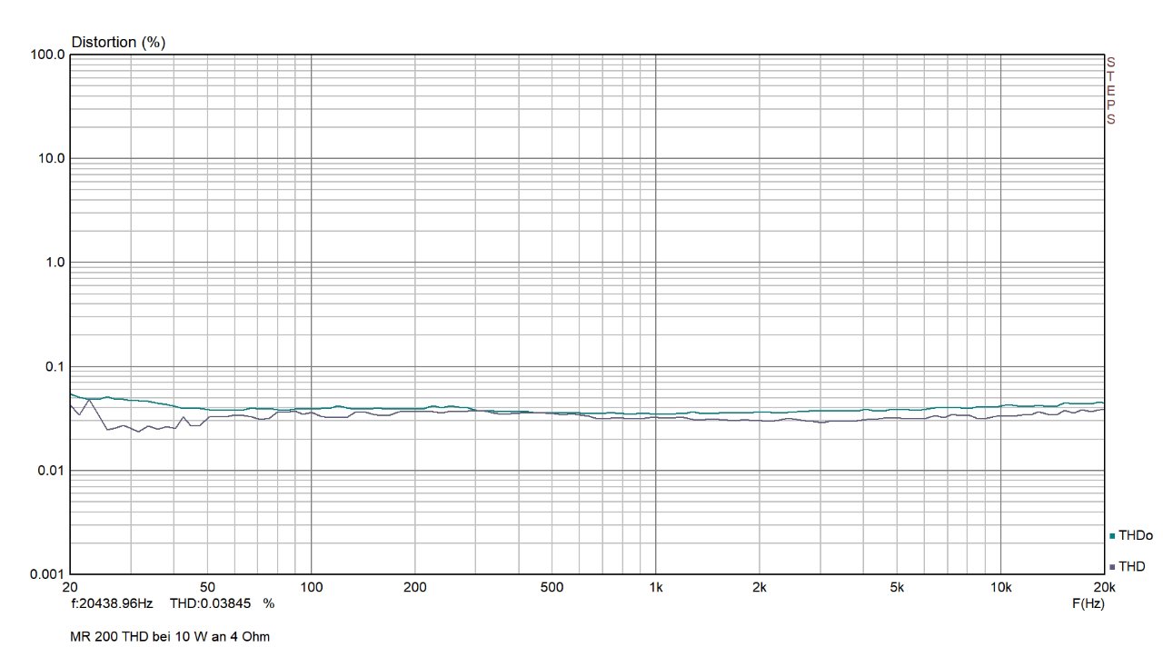Click the THD curve dip near 30 Hz
1163x647 pixels.
[x=138, y=431]
